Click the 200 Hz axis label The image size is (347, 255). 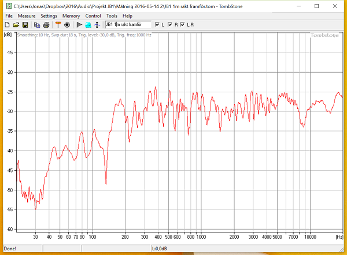[125, 237]
